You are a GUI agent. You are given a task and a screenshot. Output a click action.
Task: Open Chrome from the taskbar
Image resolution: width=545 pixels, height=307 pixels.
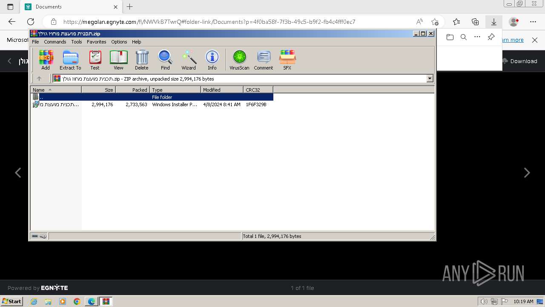pos(77,301)
